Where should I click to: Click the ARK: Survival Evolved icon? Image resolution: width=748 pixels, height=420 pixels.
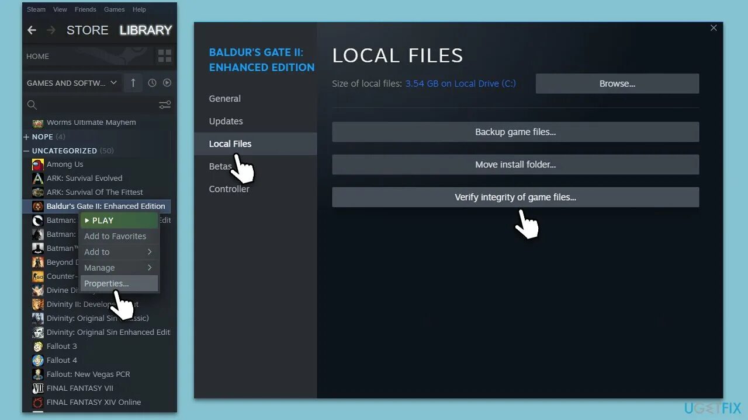[x=38, y=178]
